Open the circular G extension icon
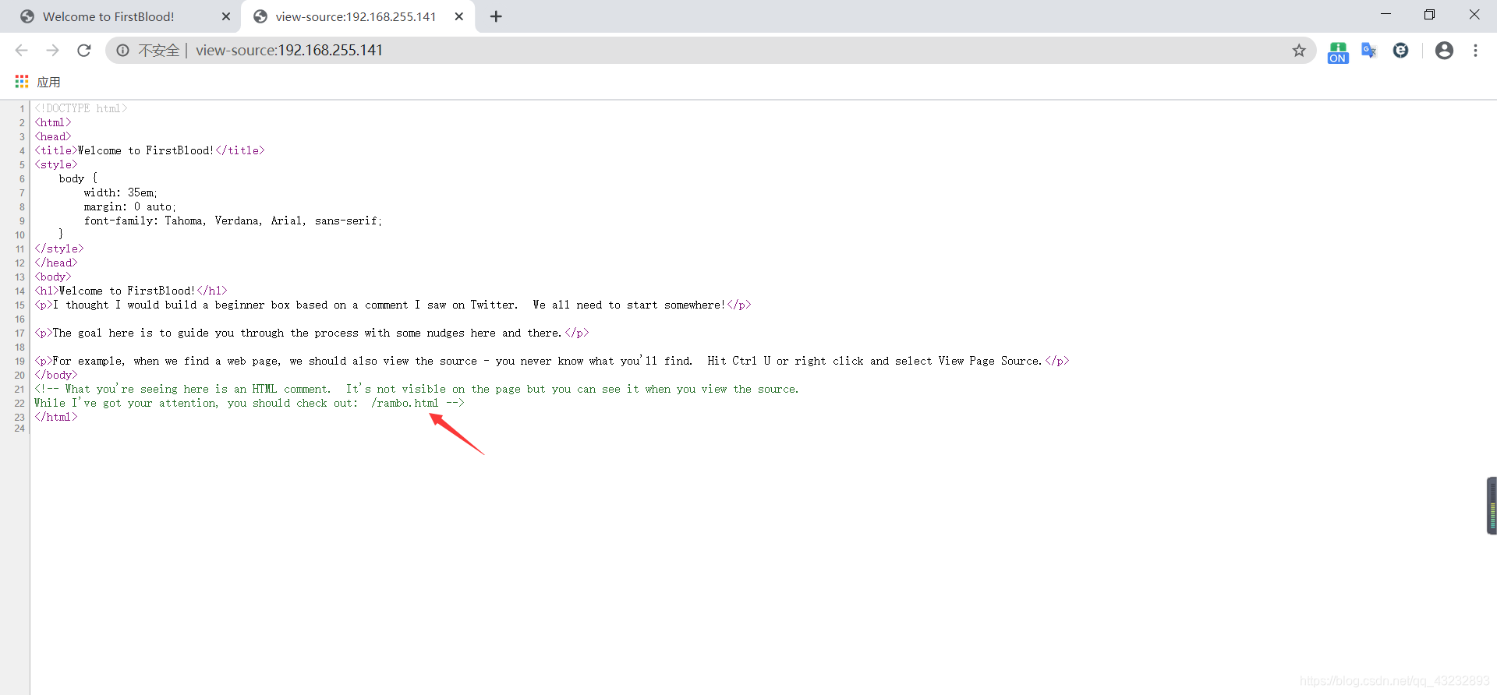 1401,51
